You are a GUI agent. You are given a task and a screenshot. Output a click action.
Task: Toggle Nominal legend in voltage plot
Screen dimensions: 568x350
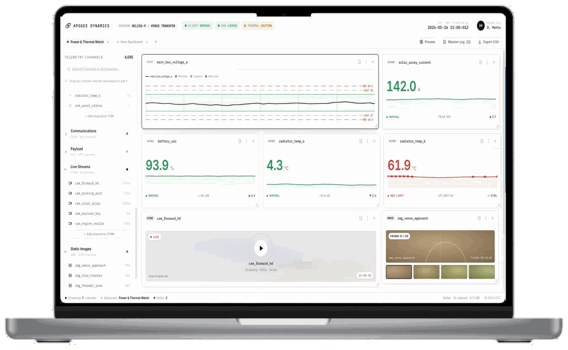(x=181, y=77)
